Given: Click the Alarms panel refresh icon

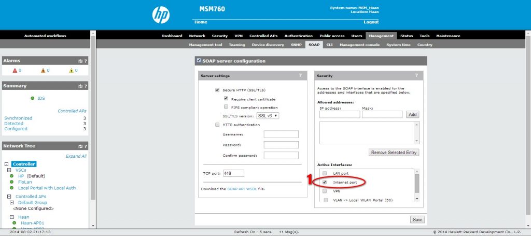Looking at the screenshot, I should 80,61.
